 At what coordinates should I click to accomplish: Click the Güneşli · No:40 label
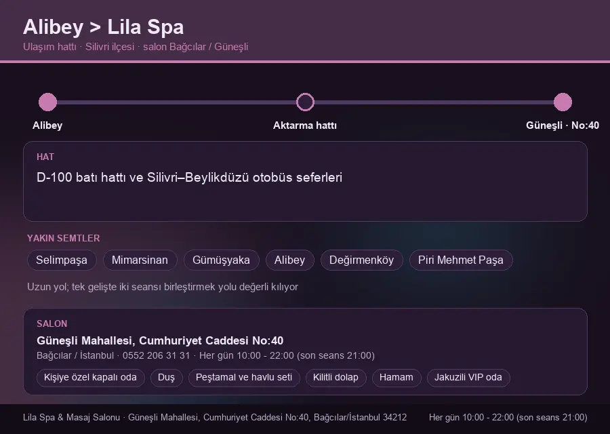click(563, 125)
